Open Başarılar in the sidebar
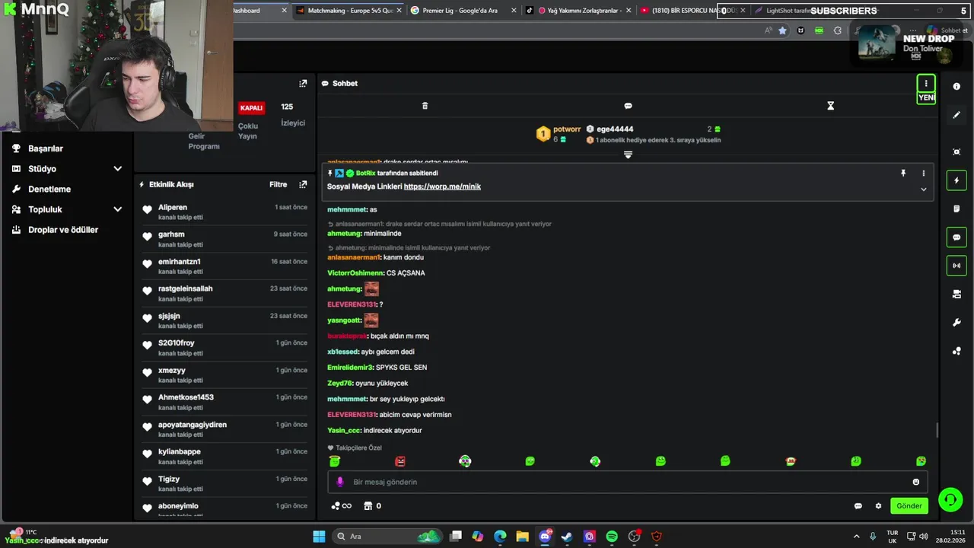Screen dimensions: 974x548 pos(46,148)
